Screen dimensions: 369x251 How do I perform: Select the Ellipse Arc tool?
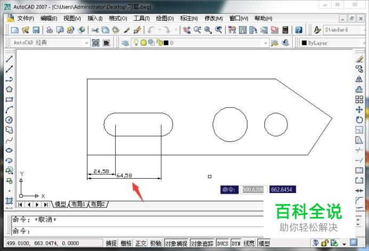tap(9, 161)
